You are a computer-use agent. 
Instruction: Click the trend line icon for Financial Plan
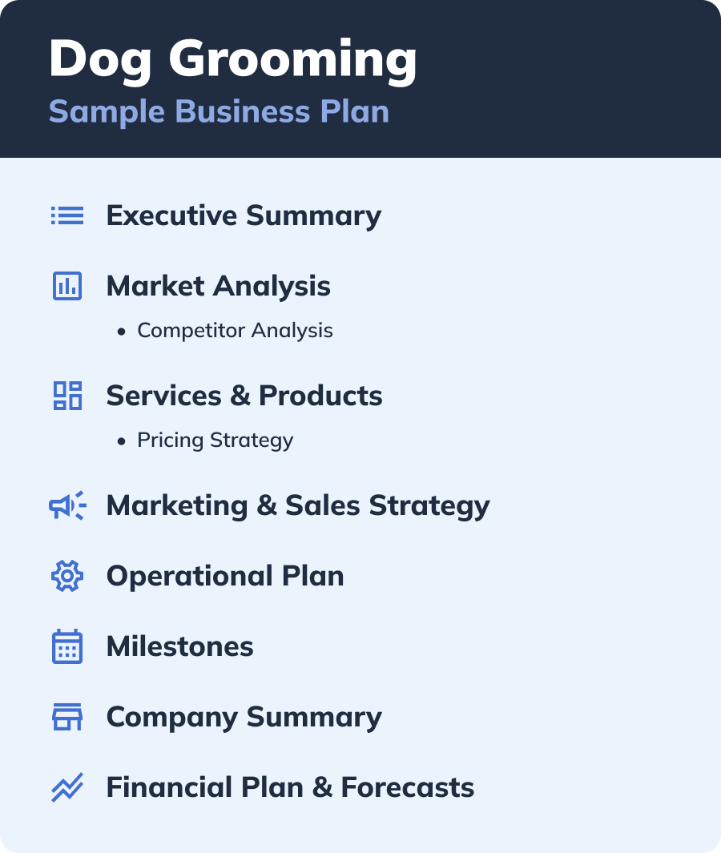(x=67, y=787)
